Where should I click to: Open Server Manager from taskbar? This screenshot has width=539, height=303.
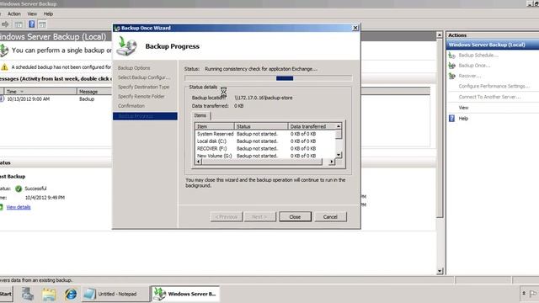[x=28, y=294]
